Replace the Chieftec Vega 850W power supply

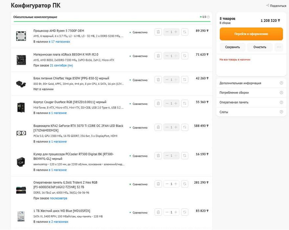(185, 80)
